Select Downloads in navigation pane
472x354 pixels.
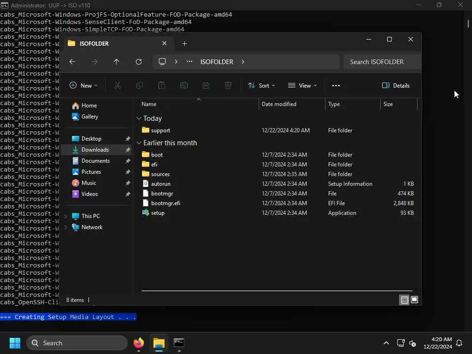(96, 150)
